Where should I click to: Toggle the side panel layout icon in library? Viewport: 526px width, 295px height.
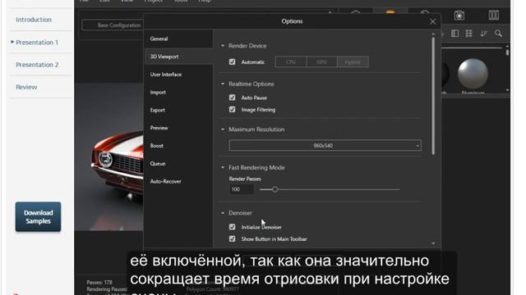tap(454, 33)
